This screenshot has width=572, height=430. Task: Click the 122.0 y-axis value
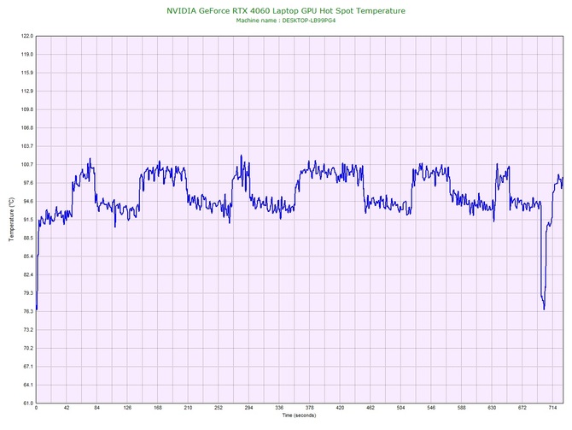point(27,36)
